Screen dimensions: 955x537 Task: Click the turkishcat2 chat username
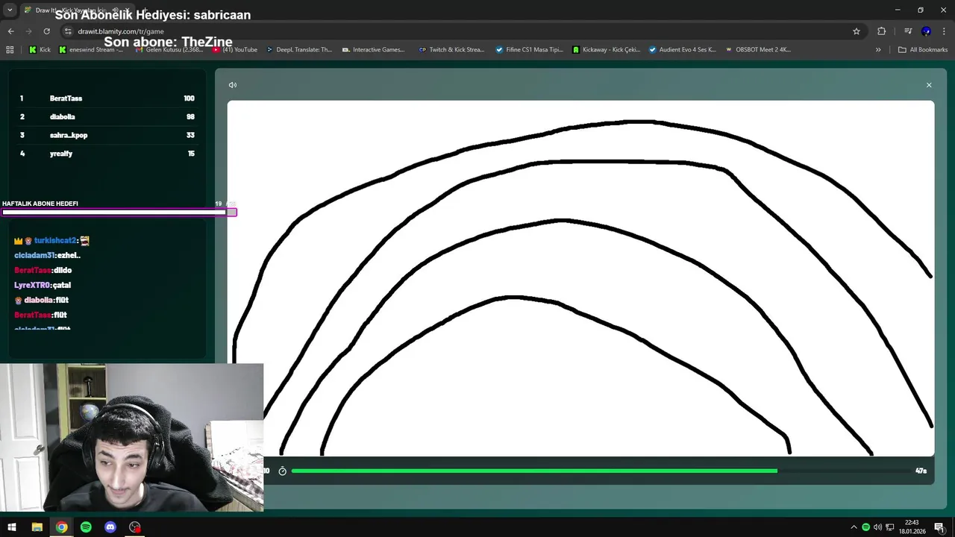pos(56,241)
